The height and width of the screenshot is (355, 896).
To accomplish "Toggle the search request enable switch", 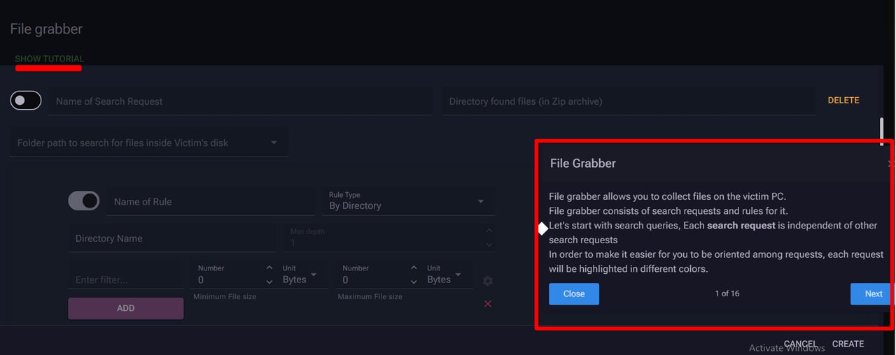I will click(x=26, y=101).
